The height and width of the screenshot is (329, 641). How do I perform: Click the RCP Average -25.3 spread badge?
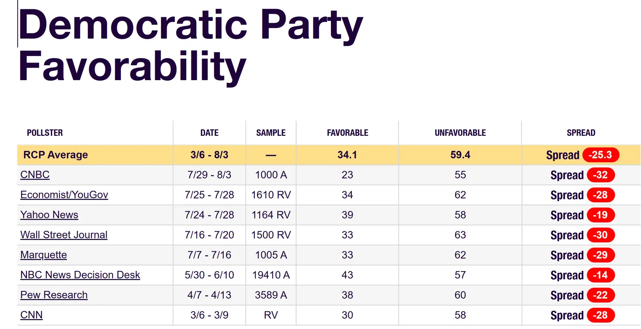point(600,155)
